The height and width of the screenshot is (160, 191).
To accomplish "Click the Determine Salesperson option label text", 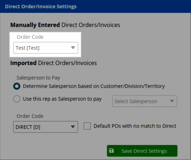I will (x=94, y=86).
